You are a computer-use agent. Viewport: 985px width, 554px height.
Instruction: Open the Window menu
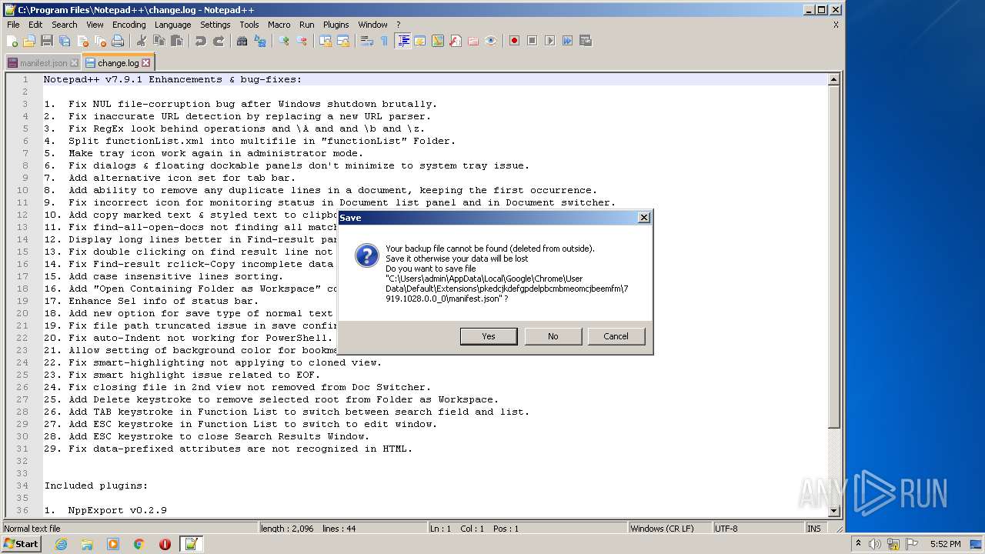372,25
